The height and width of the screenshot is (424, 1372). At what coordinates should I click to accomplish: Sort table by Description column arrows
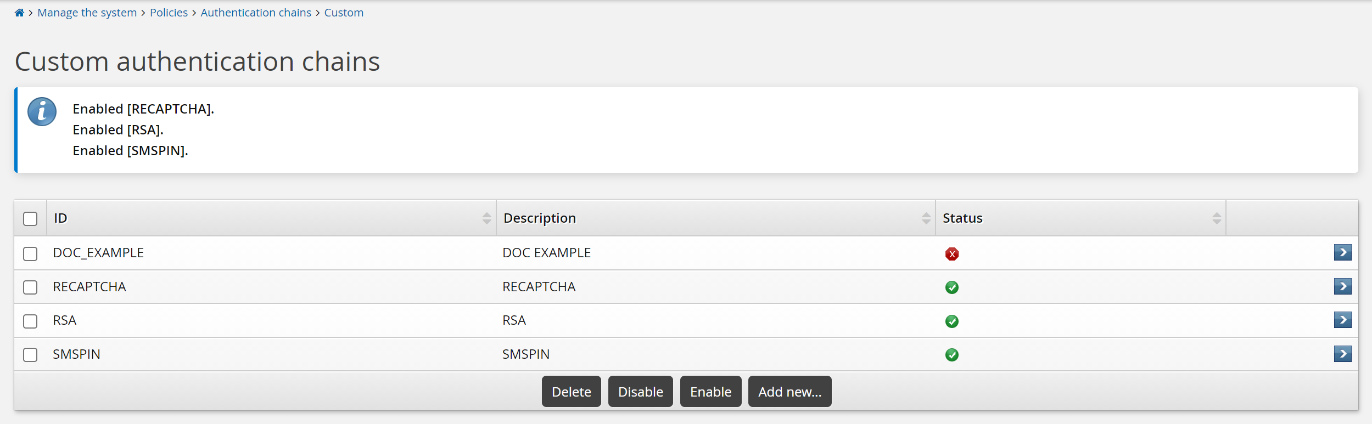click(926, 218)
